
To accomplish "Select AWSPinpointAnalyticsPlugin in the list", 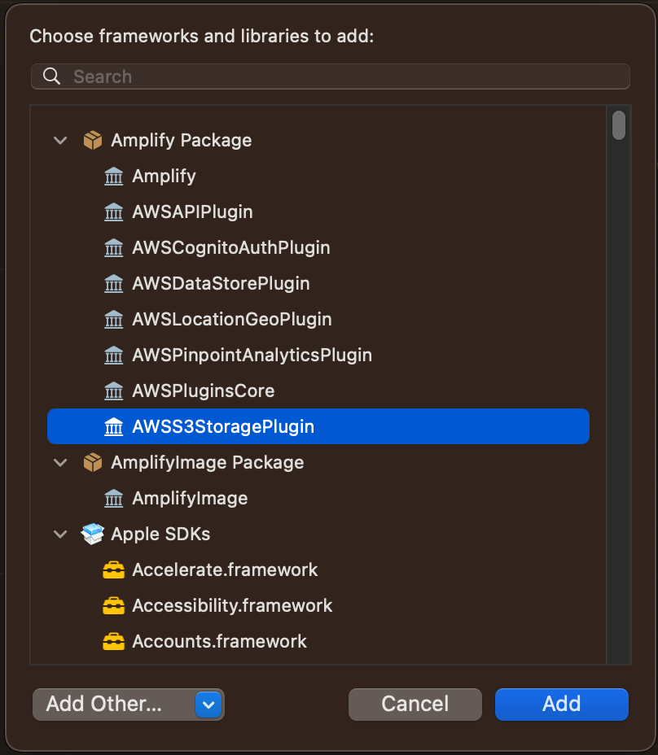I will [318, 355].
